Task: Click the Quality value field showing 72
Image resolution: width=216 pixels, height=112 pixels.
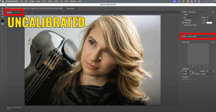Action: [x=209, y=17]
